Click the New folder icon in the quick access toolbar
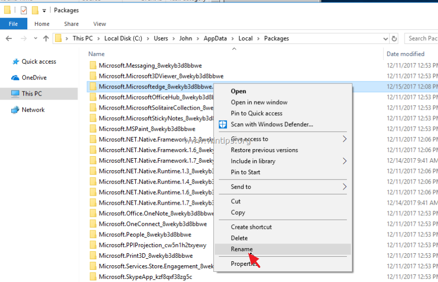 (35, 10)
